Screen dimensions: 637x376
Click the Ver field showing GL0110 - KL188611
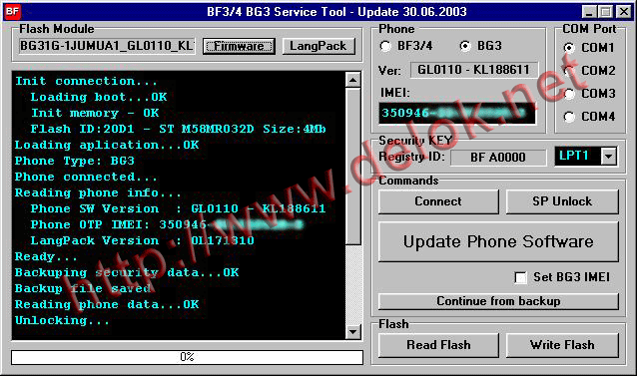point(473,70)
